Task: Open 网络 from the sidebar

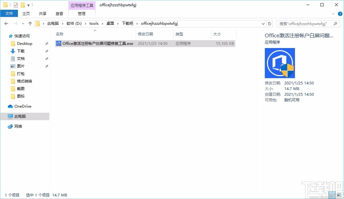Action: pos(20,126)
